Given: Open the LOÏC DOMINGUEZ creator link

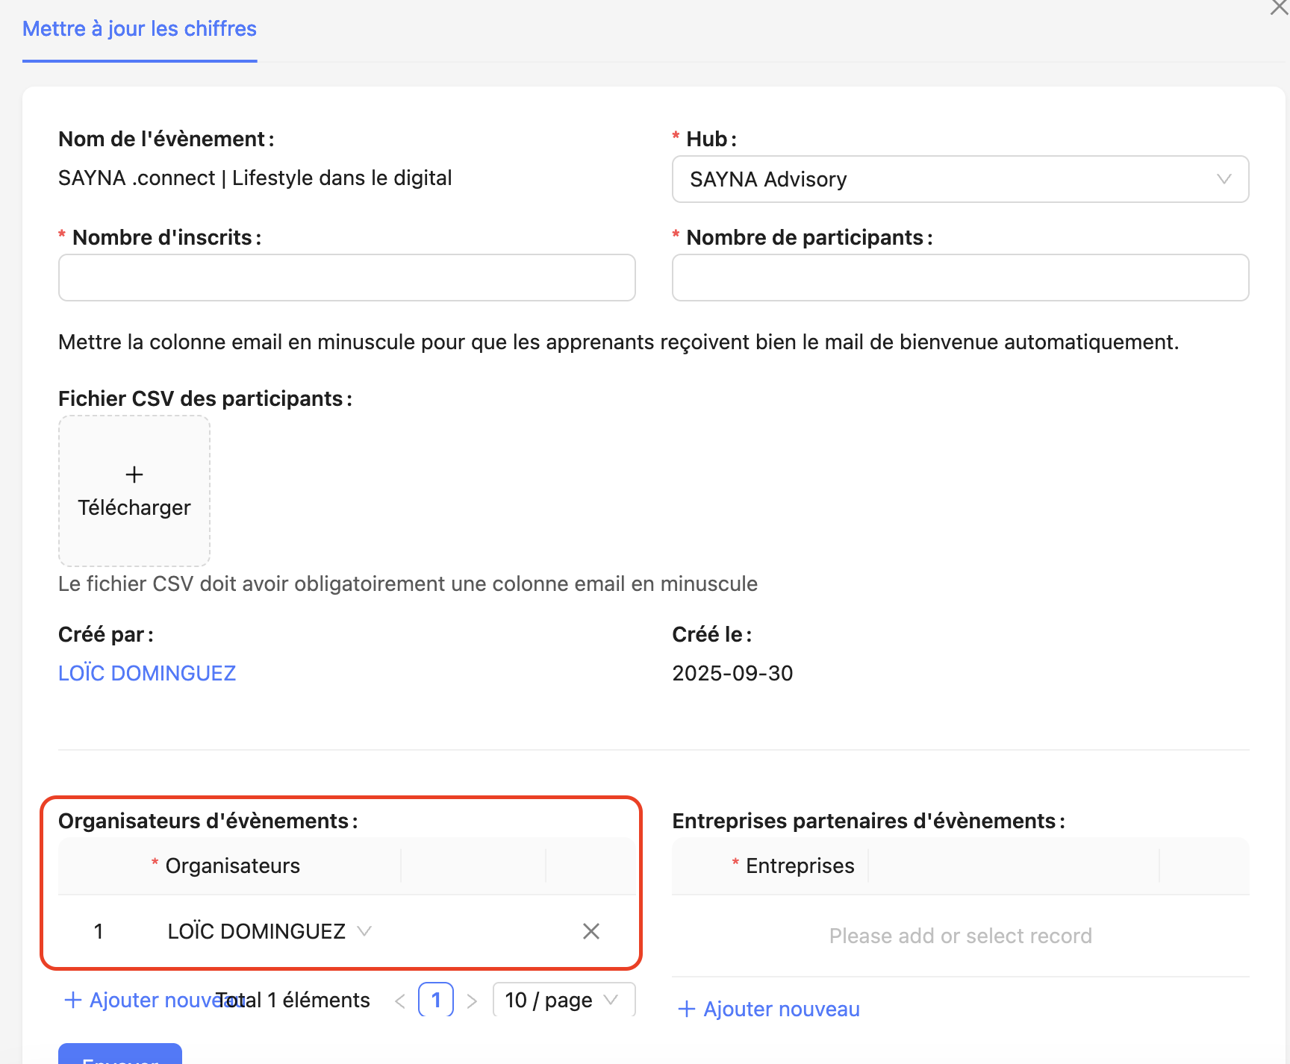Looking at the screenshot, I should click(147, 673).
